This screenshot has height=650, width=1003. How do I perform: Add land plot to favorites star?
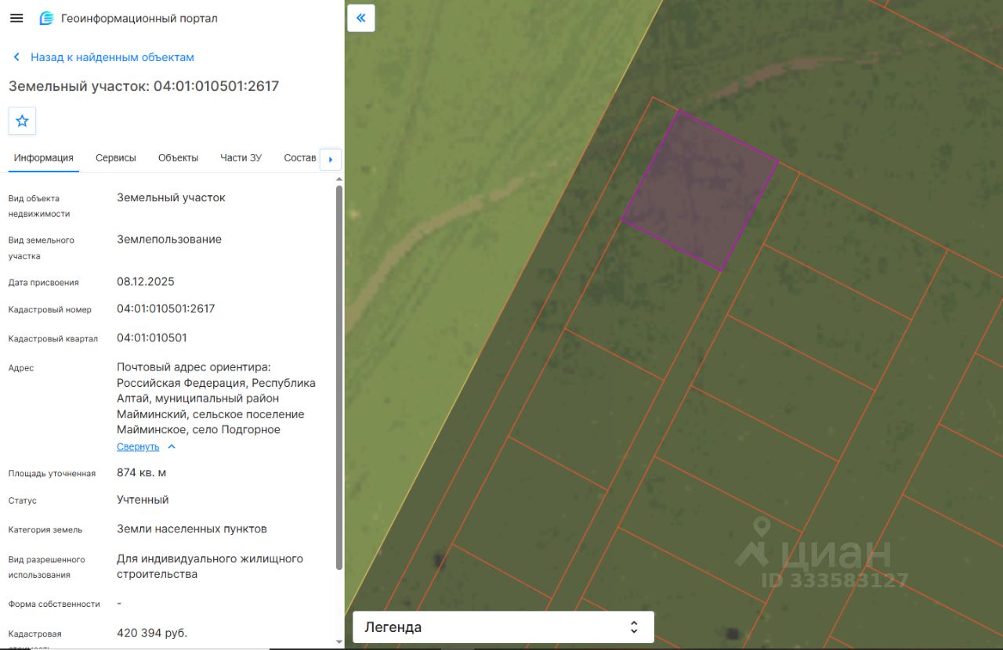click(x=22, y=121)
